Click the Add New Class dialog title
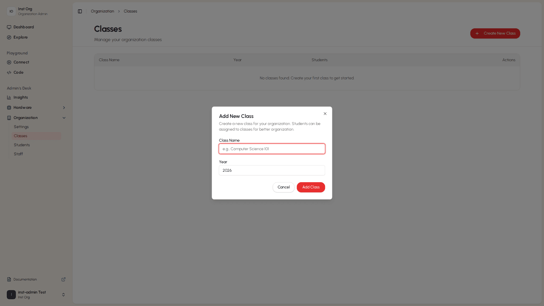 coord(236,116)
